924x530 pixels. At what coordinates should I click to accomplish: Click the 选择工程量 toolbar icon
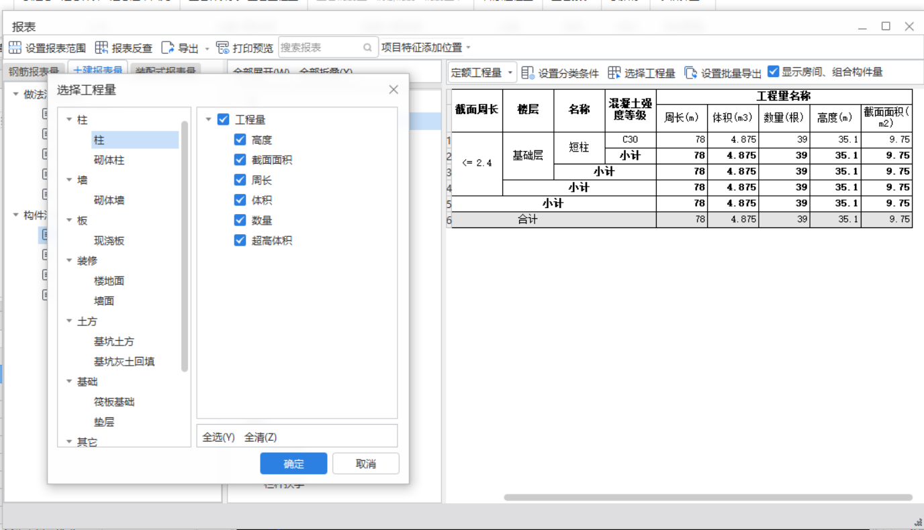[614, 72]
